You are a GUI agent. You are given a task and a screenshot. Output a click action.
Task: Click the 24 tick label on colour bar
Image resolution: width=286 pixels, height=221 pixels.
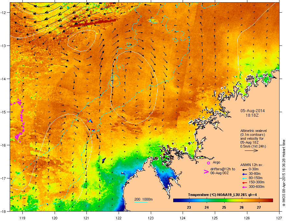tap(206, 207)
